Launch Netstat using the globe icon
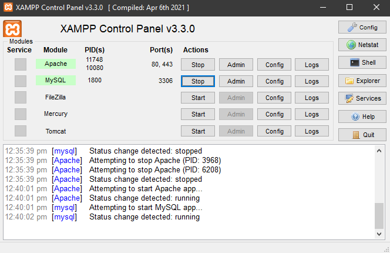Image resolution: width=390 pixels, height=253 pixels. coord(362,45)
